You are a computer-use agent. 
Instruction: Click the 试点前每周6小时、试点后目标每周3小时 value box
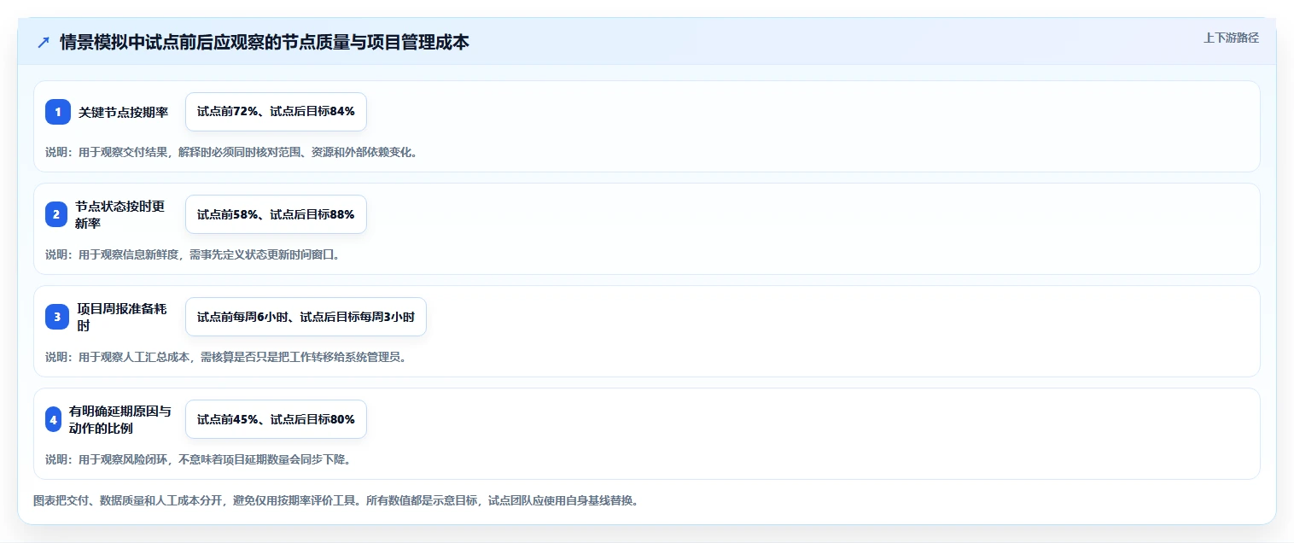click(306, 317)
